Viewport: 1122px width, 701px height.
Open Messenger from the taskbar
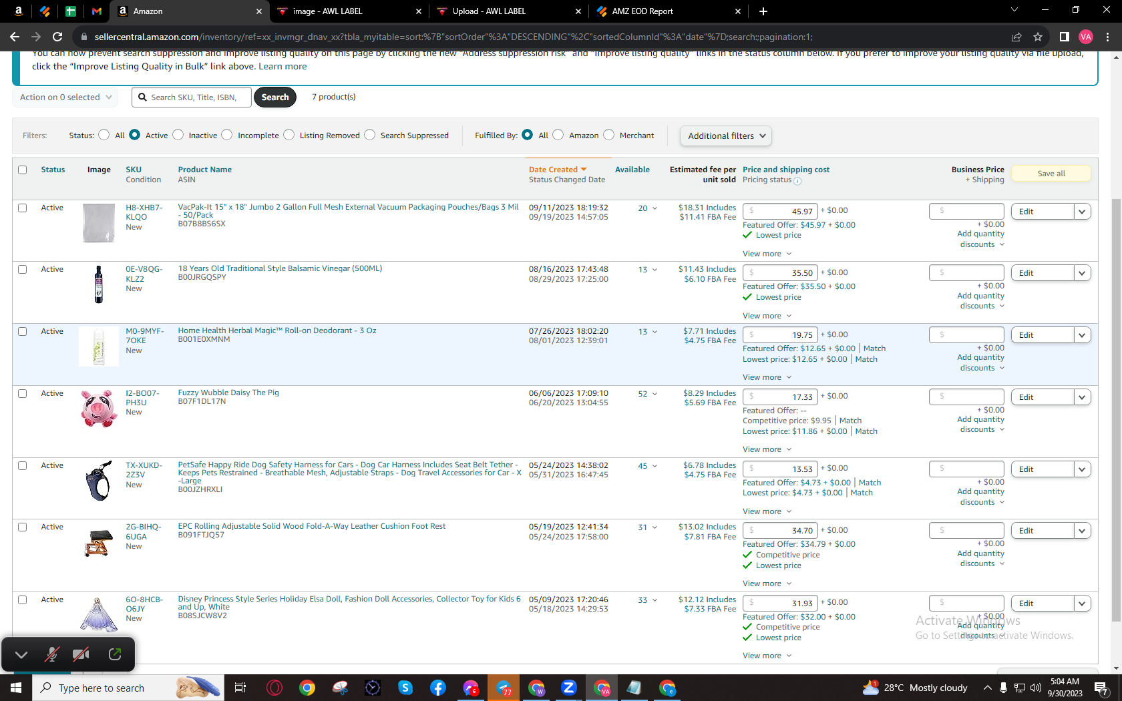(x=471, y=688)
